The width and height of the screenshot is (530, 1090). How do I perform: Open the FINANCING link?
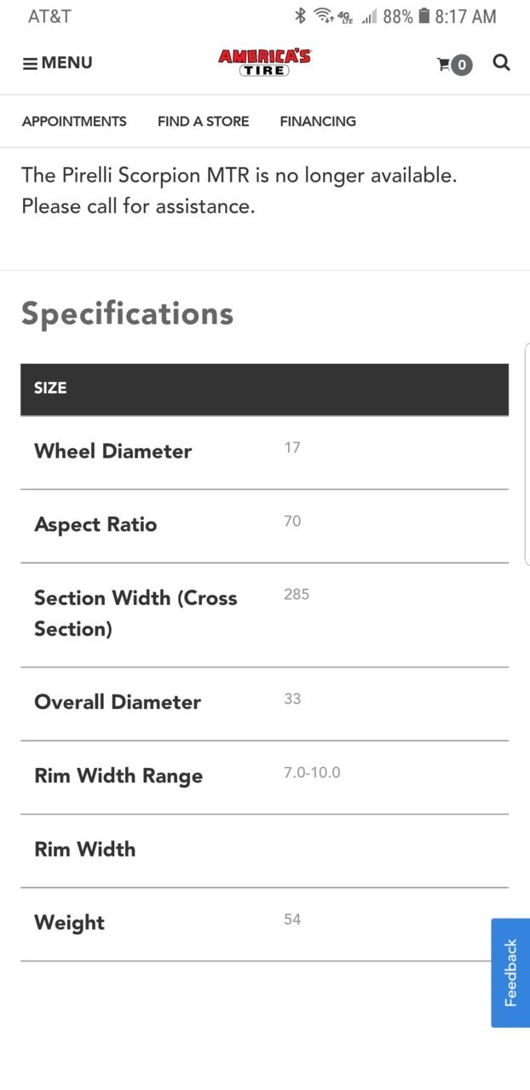(318, 121)
